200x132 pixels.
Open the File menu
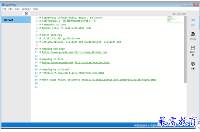[4, 9]
